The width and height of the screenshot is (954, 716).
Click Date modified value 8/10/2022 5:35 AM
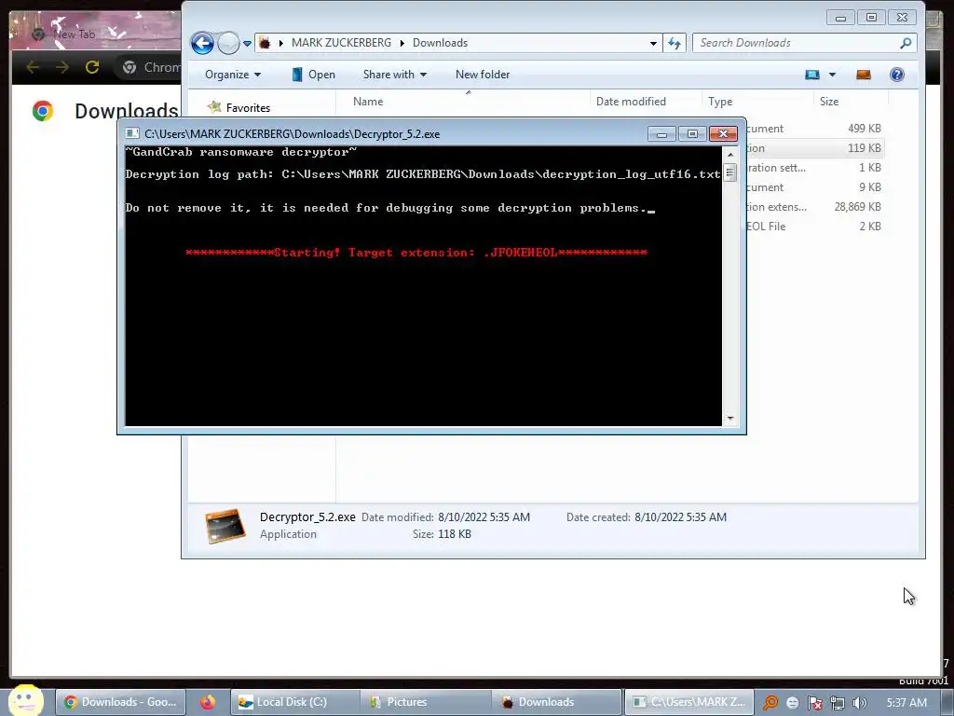(x=484, y=516)
